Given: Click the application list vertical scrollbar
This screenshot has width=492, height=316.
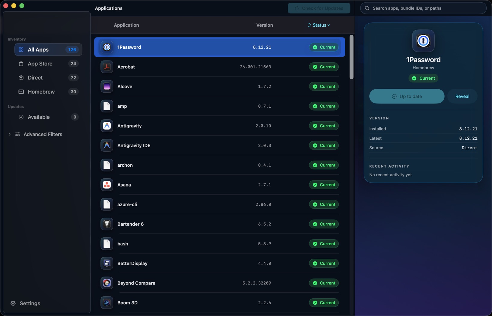Looking at the screenshot, I should tap(351, 57).
